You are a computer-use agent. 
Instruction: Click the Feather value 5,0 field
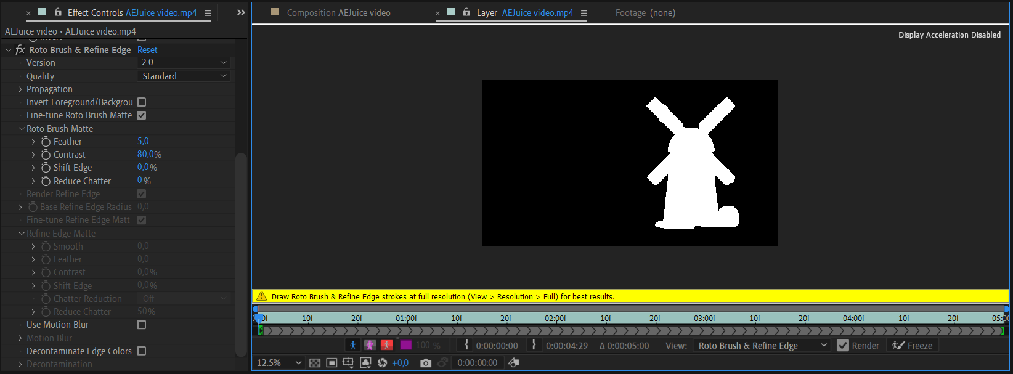coord(143,141)
